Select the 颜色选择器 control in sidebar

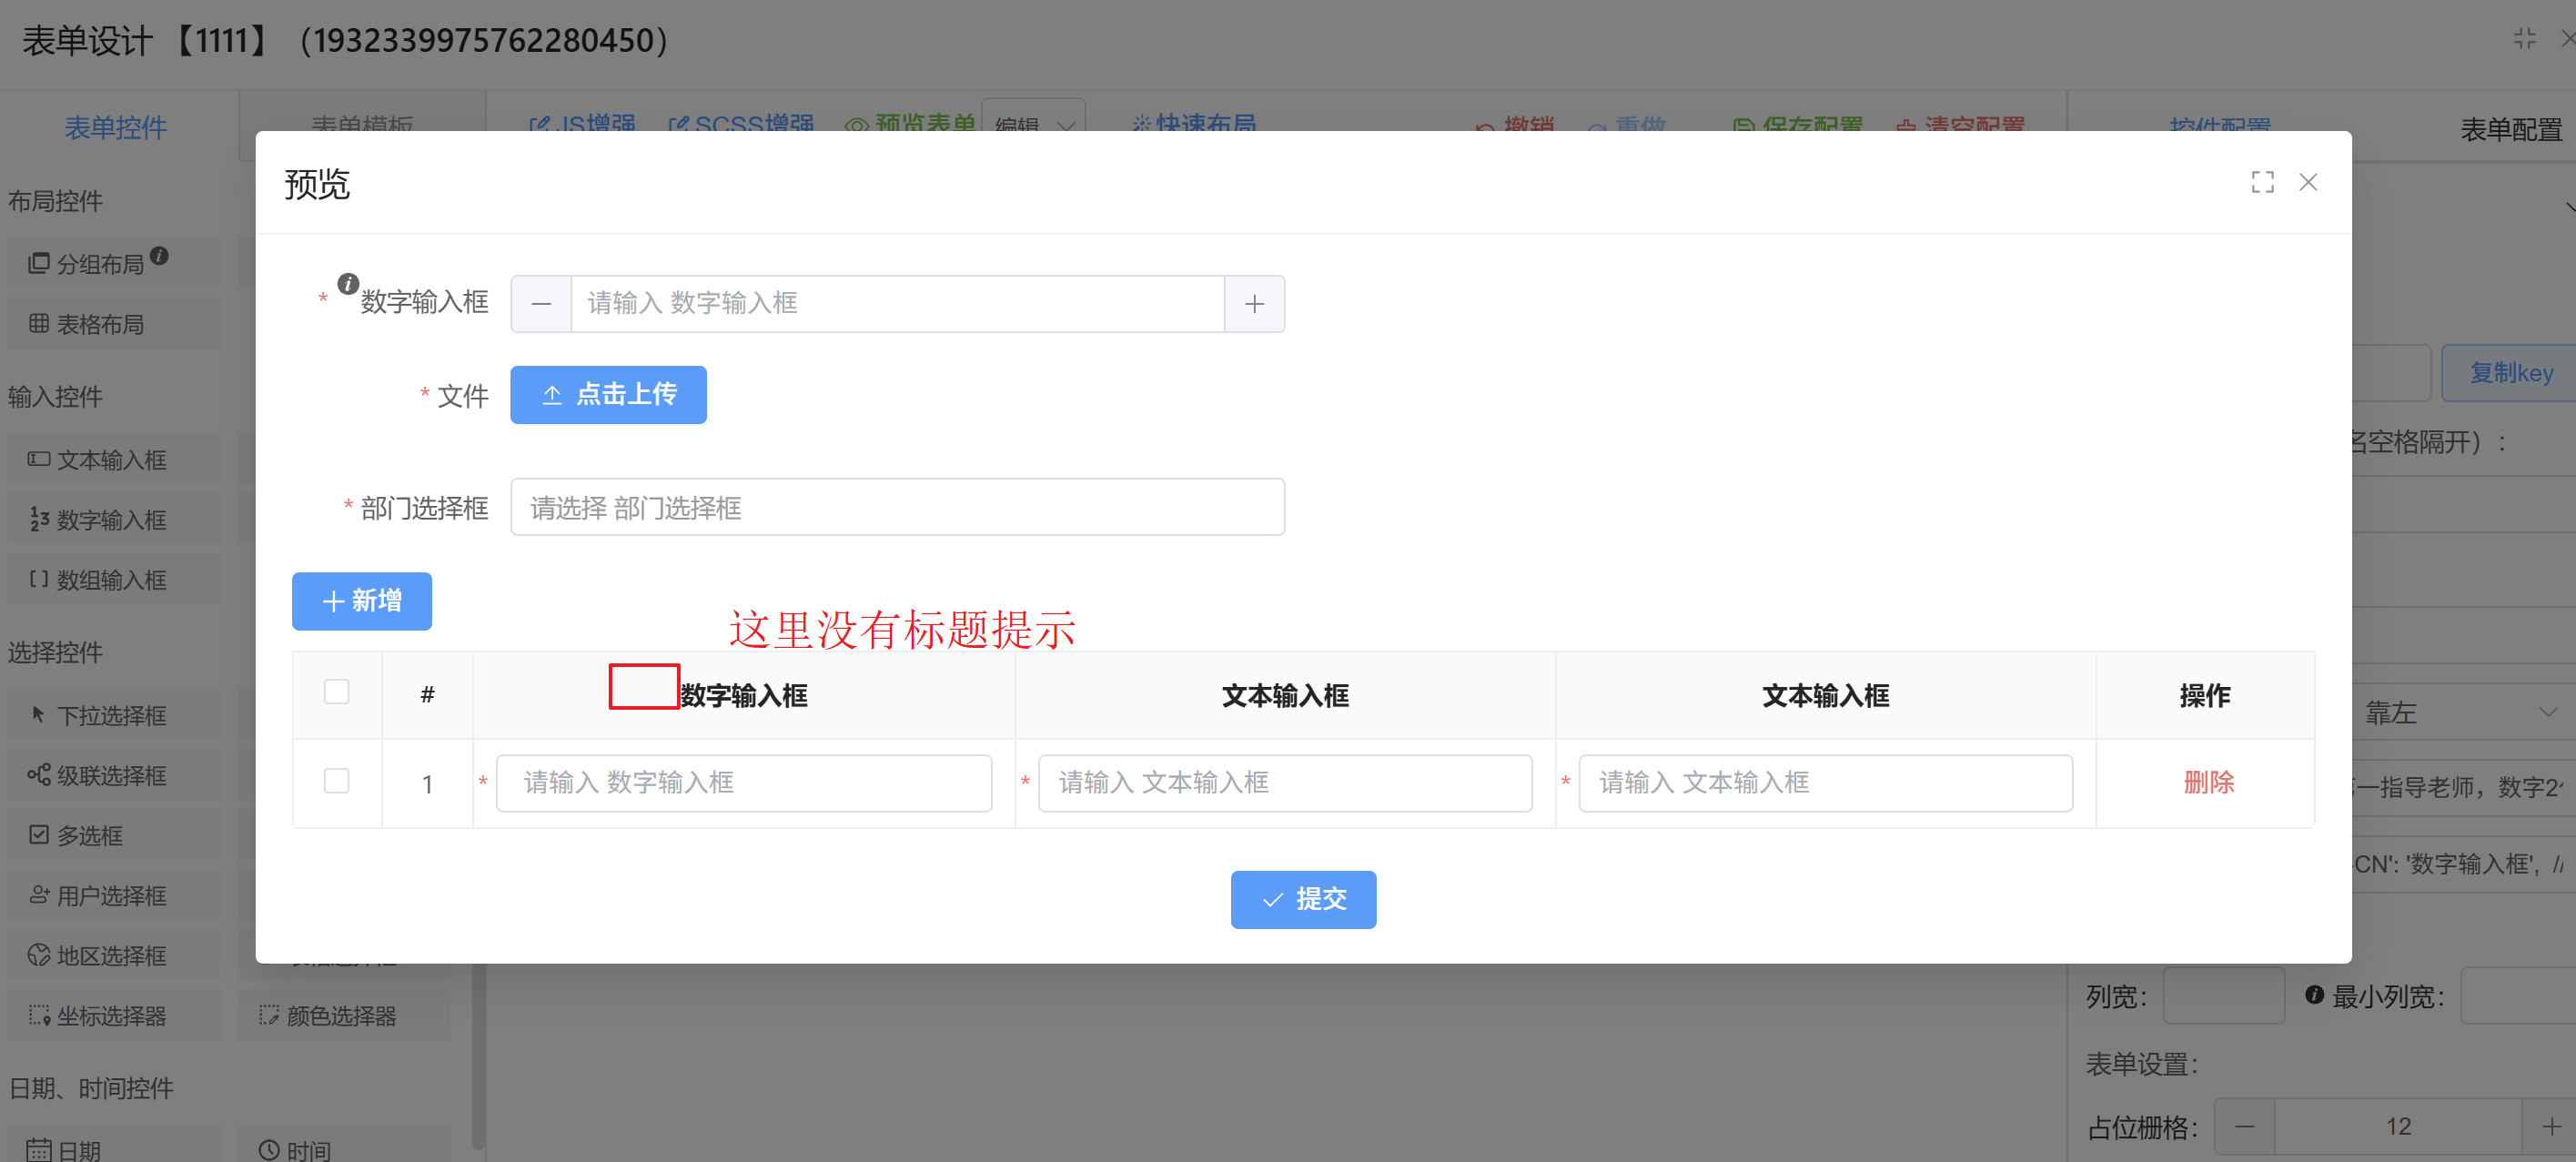(x=340, y=1016)
